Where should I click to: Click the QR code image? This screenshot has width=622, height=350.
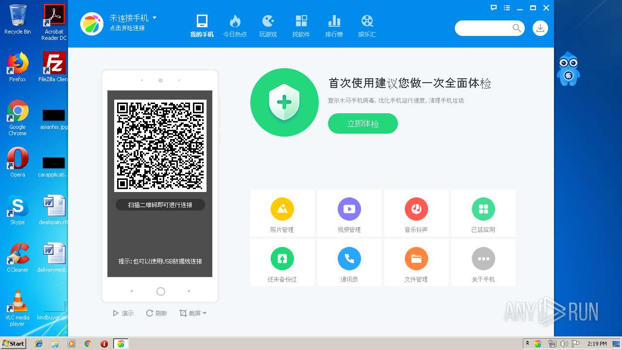(x=160, y=146)
